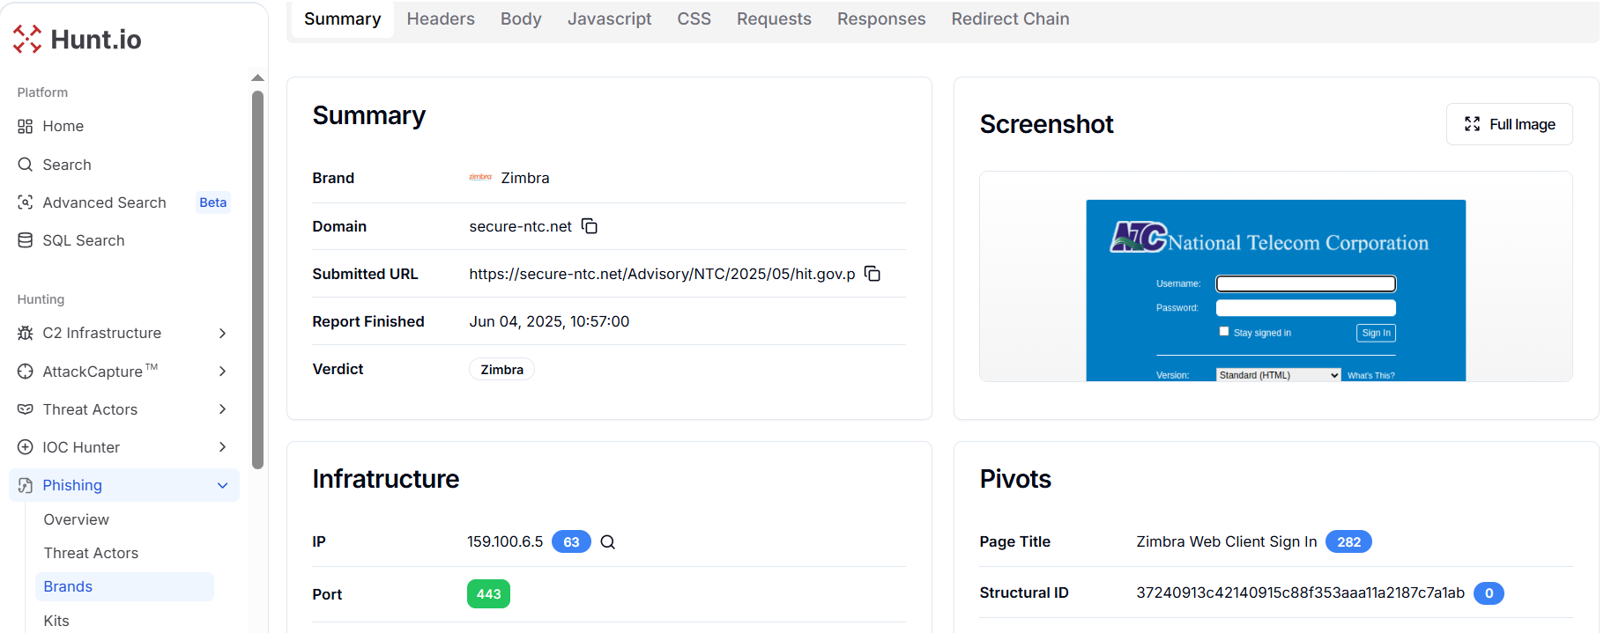Screen dimensions: 1604x633
Task: Open Advanced Search in sidebar
Action: coord(104,202)
